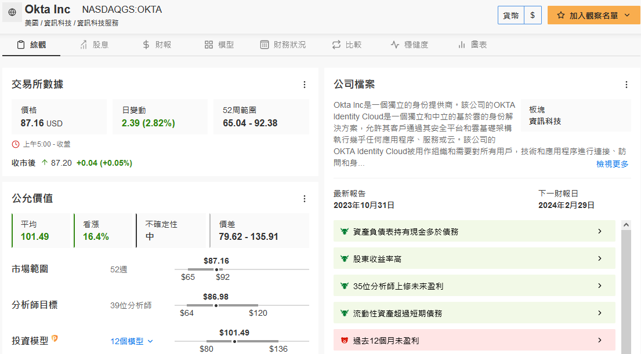Click bull icon on 股東收益率高
Viewport: 641px width, 354px height.
pos(344,259)
